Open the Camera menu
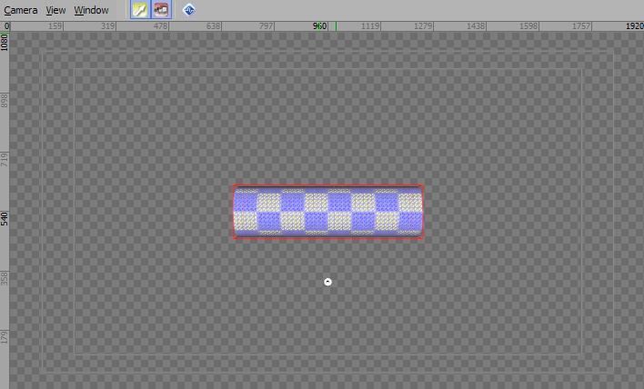Screen dimensions: 644x389 click(21, 10)
